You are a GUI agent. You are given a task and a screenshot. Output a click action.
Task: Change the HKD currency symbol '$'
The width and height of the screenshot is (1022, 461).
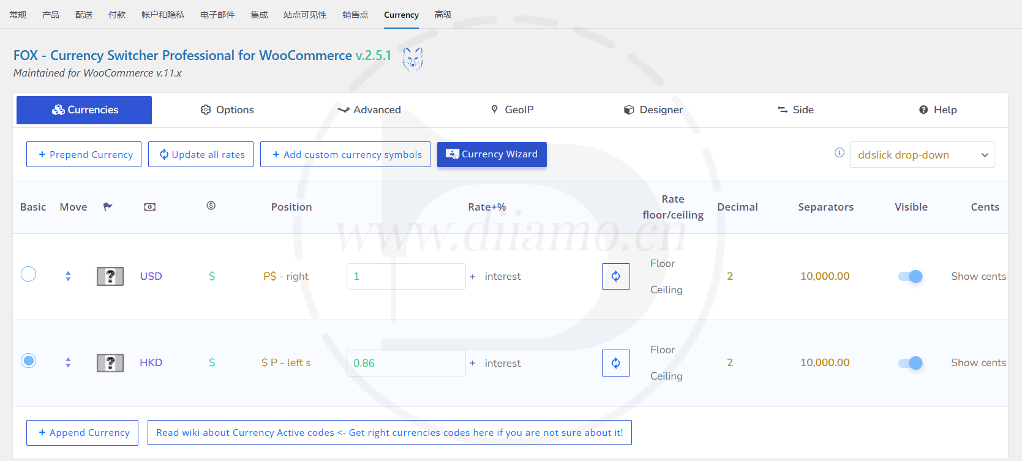click(212, 362)
